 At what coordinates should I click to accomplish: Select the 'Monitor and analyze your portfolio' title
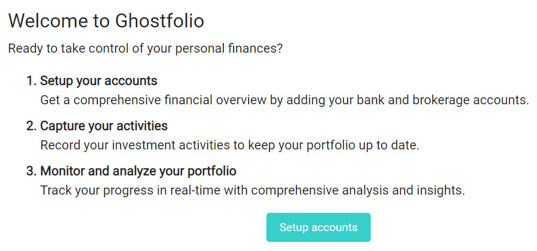(138, 171)
